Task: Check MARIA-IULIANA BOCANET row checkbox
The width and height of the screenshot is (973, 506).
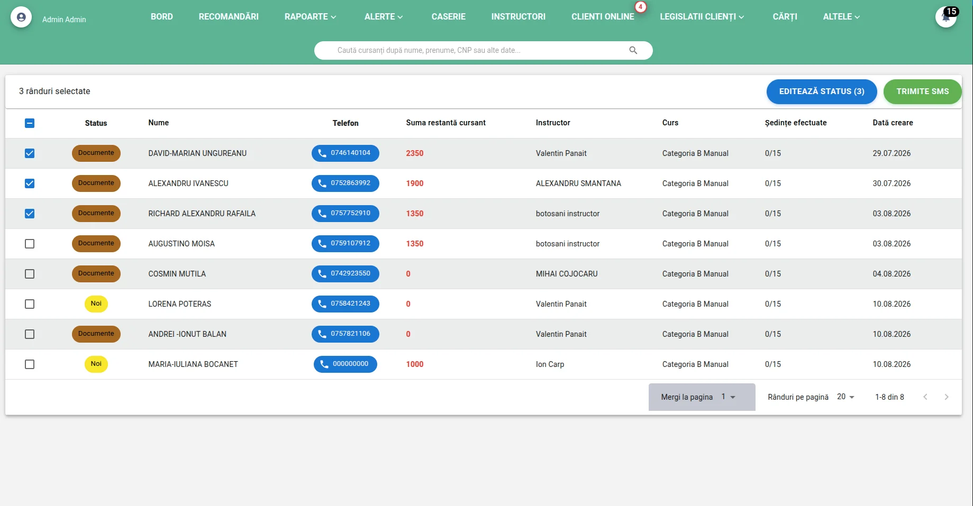Action: (x=30, y=364)
